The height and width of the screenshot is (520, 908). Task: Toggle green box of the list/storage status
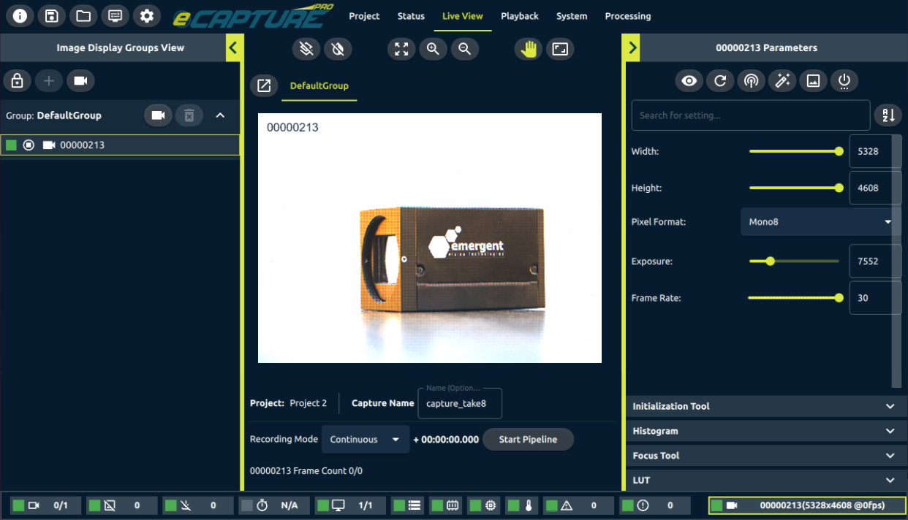[399, 505]
